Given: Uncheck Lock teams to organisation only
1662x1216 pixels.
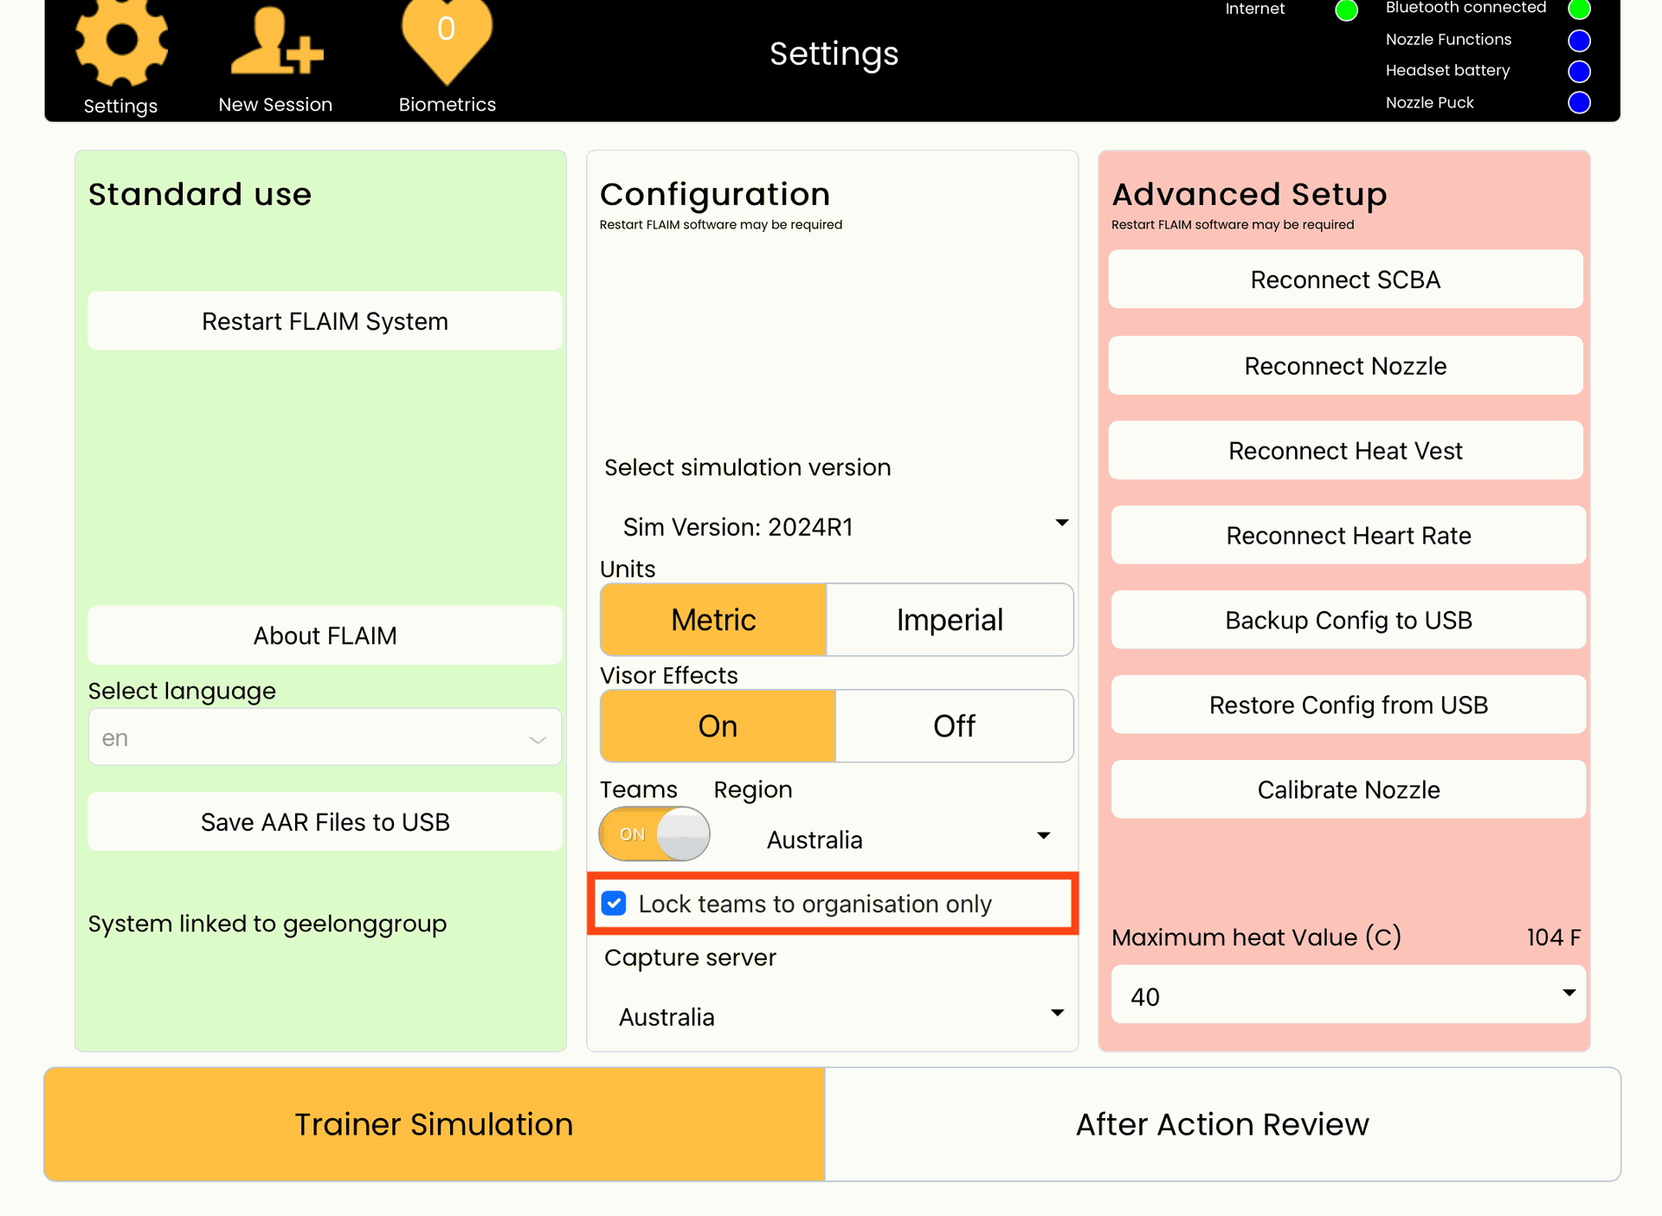Looking at the screenshot, I should click(614, 904).
